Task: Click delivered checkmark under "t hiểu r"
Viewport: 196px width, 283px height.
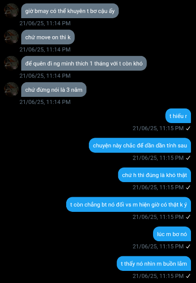Action: (188, 128)
